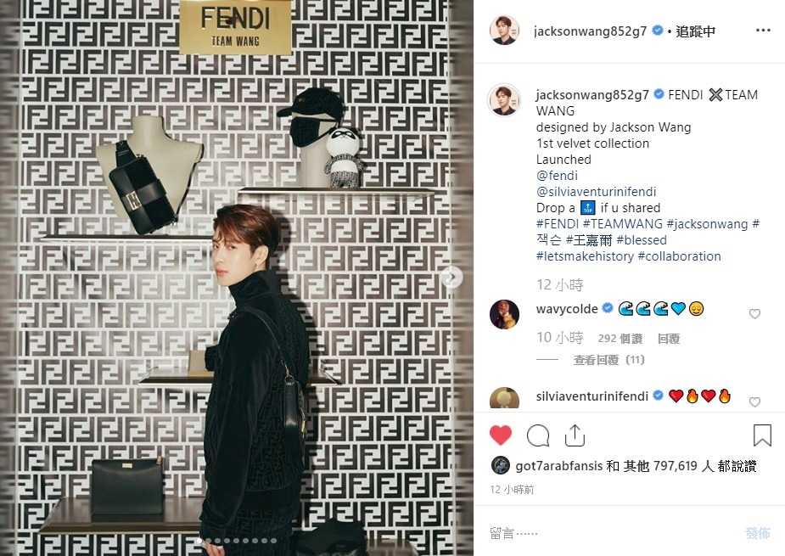
Task: Reply to wavycolde via 回覆
Action: (669, 339)
